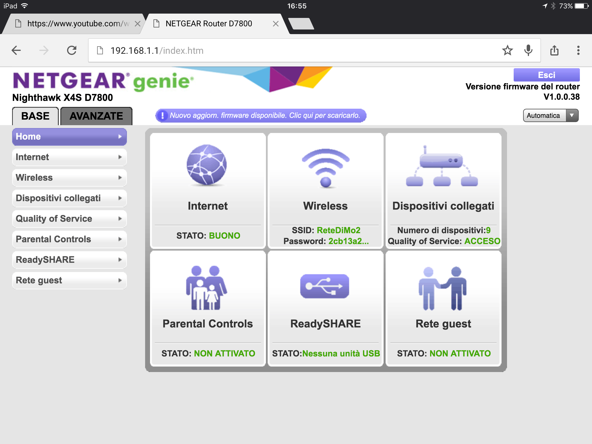This screenshot has width=592, height=444.
Task: Expand ReadySHARE sidebar arrow
Action: click(x=120, y=260)
